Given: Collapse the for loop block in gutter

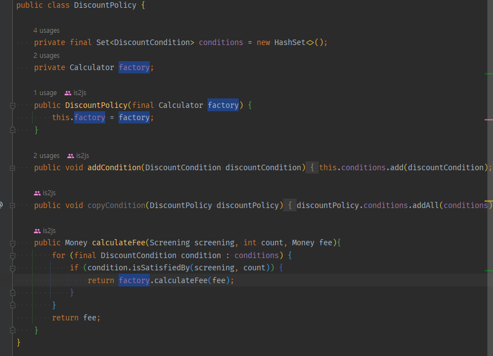Looking at the screenshot, I should click(x=13, y=256).
